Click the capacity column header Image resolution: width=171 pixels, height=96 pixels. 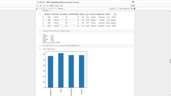(x=82, y=14)
